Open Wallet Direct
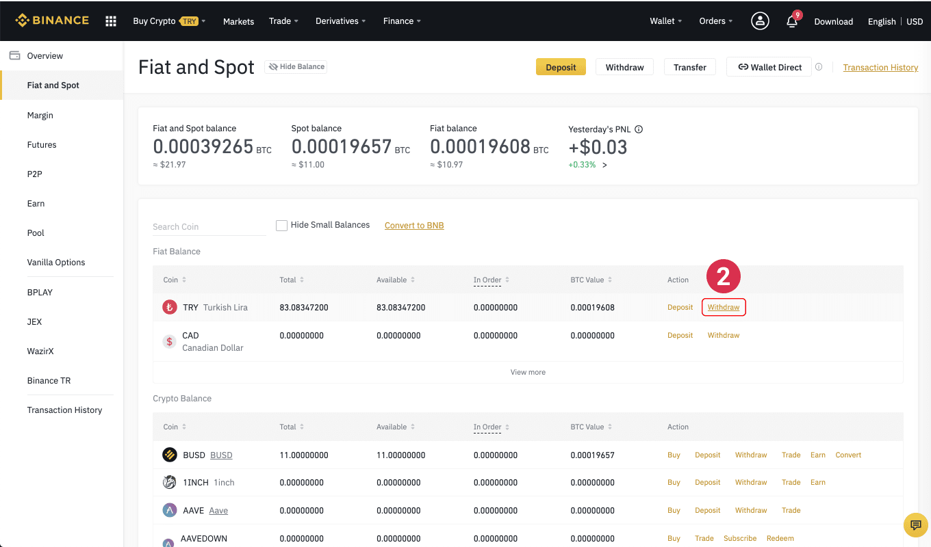The height and width of the screenshot is (547, 931). click(x=769, y=67)
